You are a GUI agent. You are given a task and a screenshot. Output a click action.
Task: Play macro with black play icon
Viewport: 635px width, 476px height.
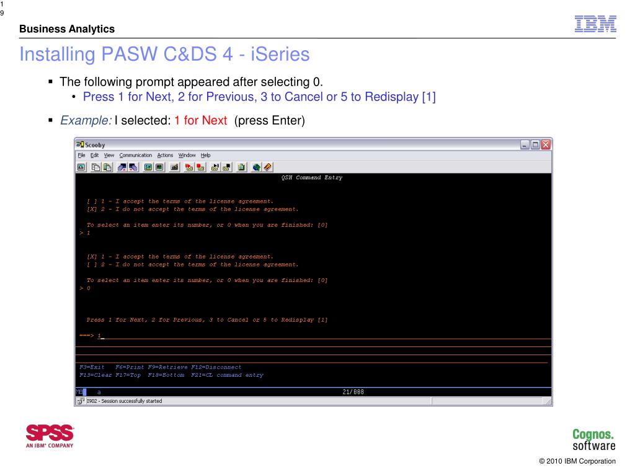coord(215,167)
